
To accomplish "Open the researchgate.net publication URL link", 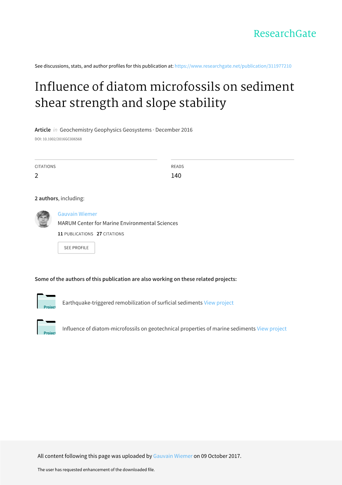I will 233,66.
